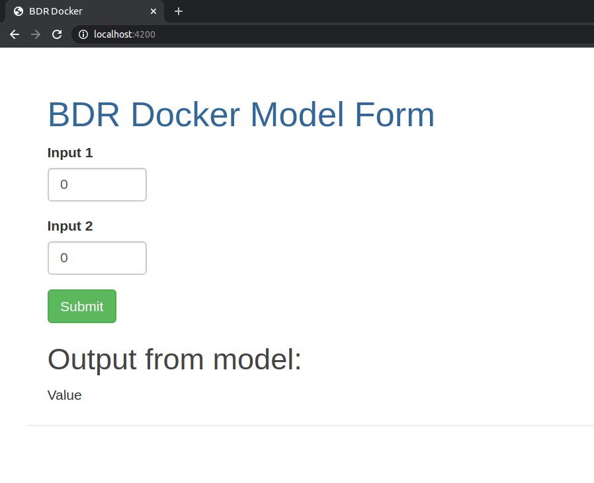
Task: Open a new browser tab
Action: 178,11
